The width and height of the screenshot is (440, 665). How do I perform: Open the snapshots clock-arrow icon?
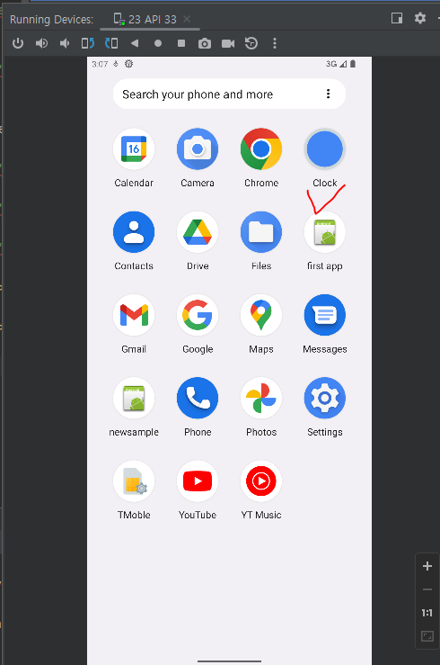click(251, 43)
